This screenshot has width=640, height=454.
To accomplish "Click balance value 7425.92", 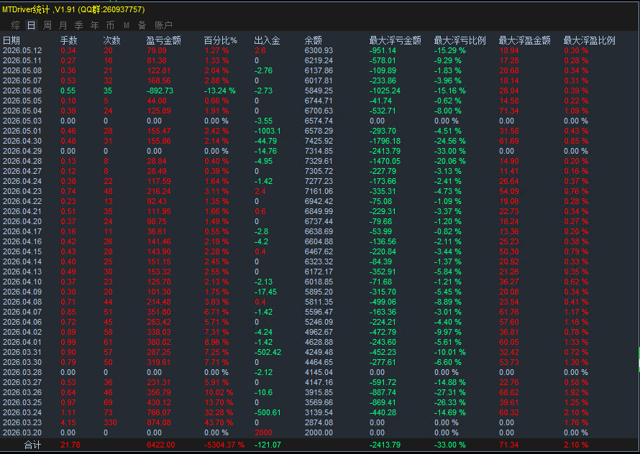I will point(319,141).
